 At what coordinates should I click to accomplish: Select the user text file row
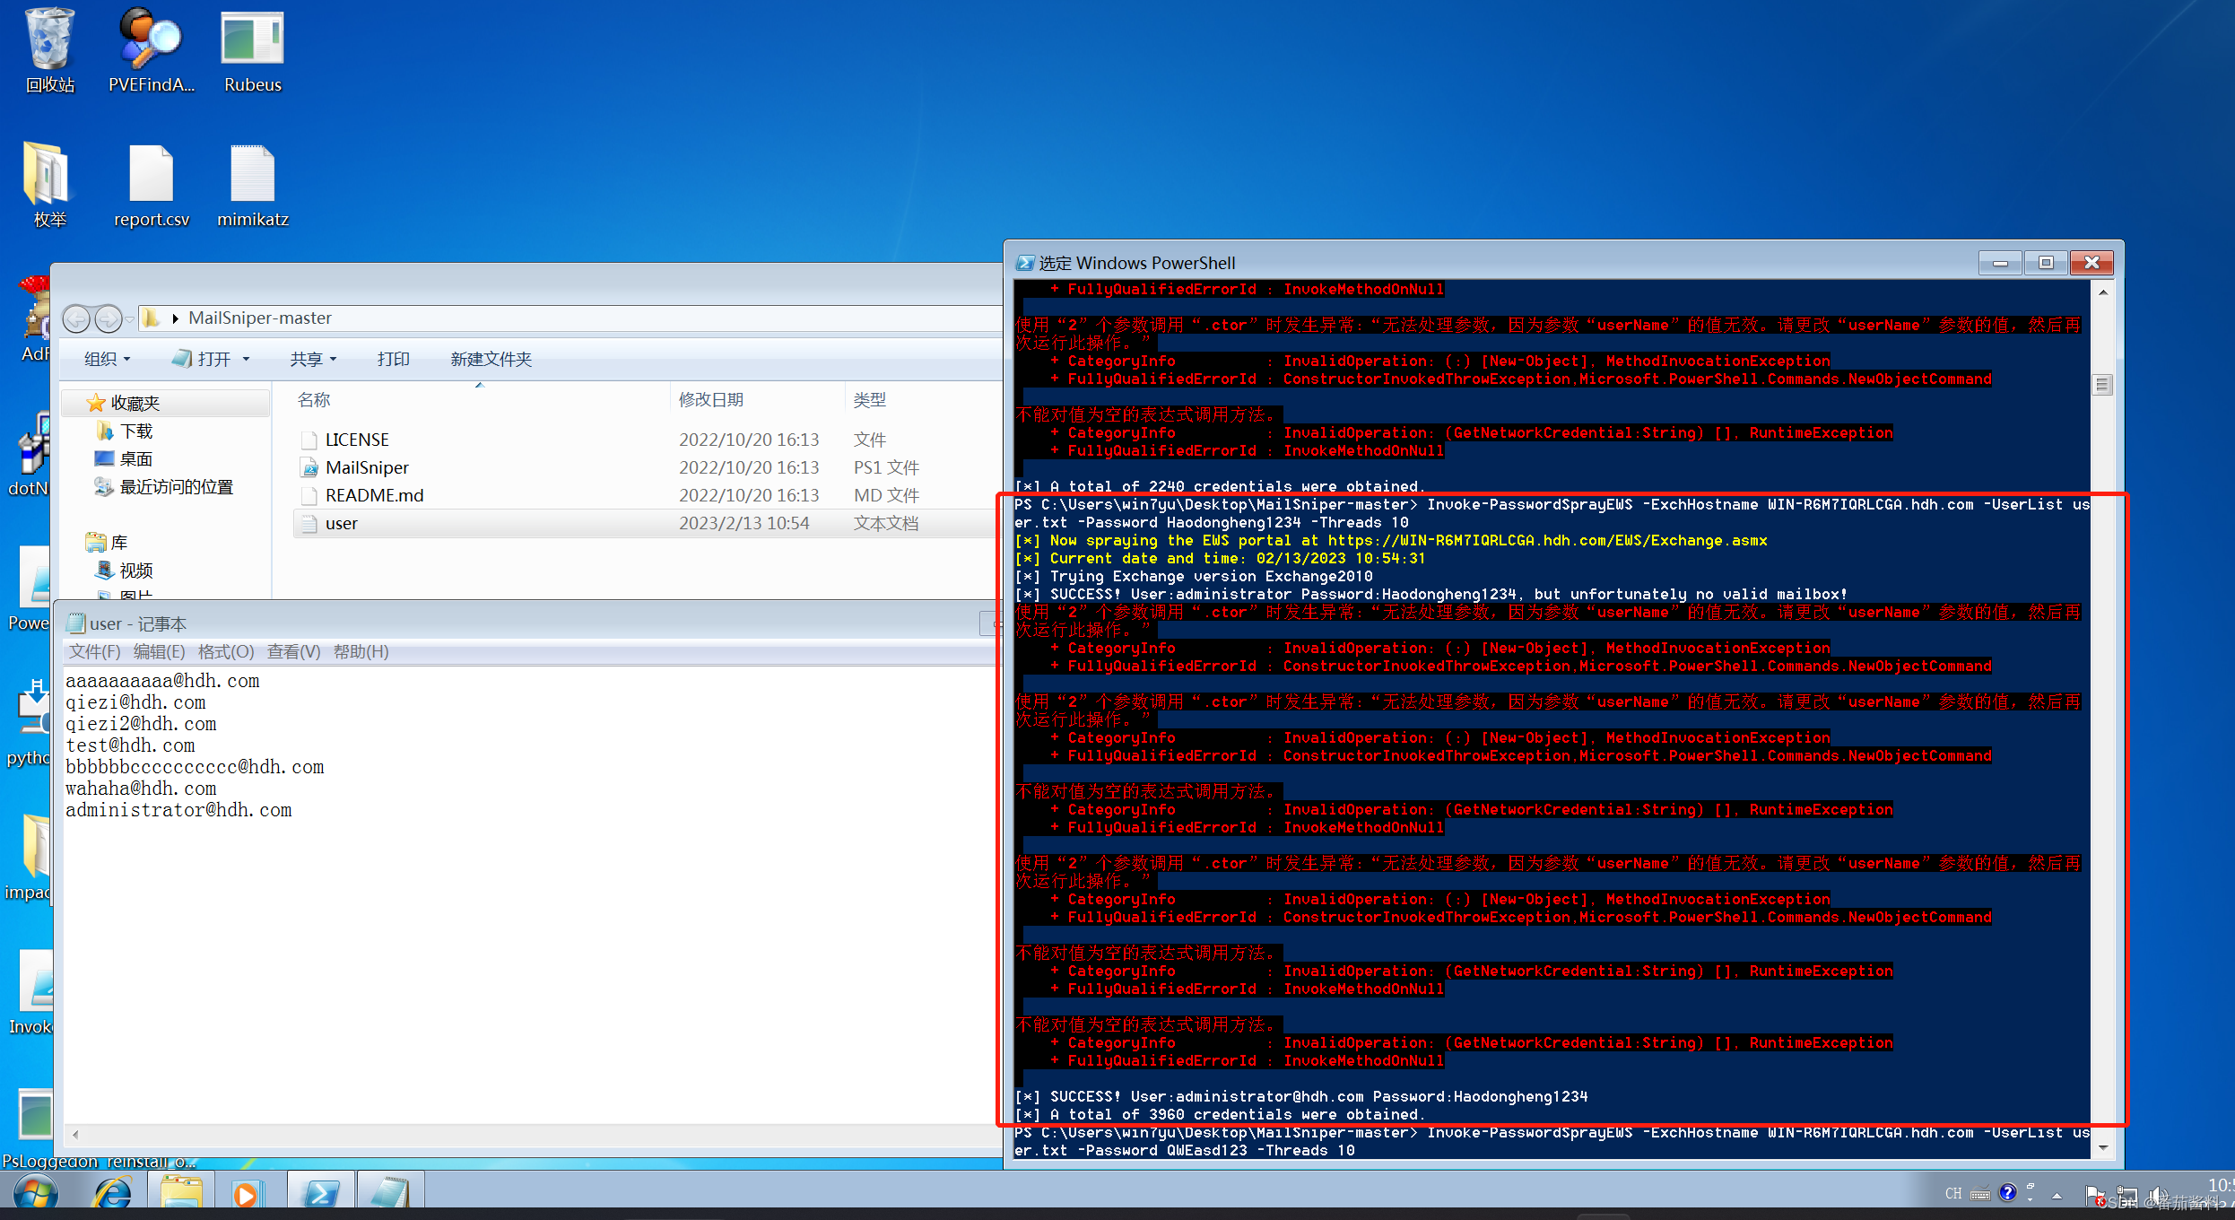[648, 523]
